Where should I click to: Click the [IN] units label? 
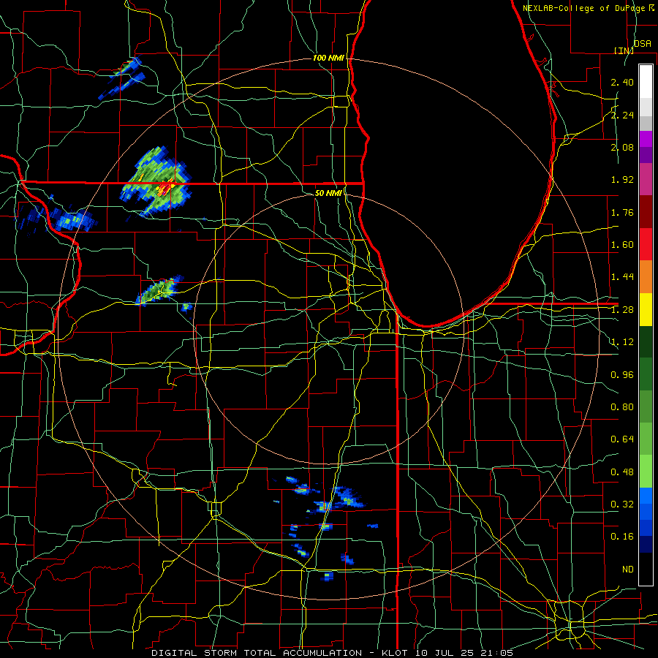(x=624, y=50)
